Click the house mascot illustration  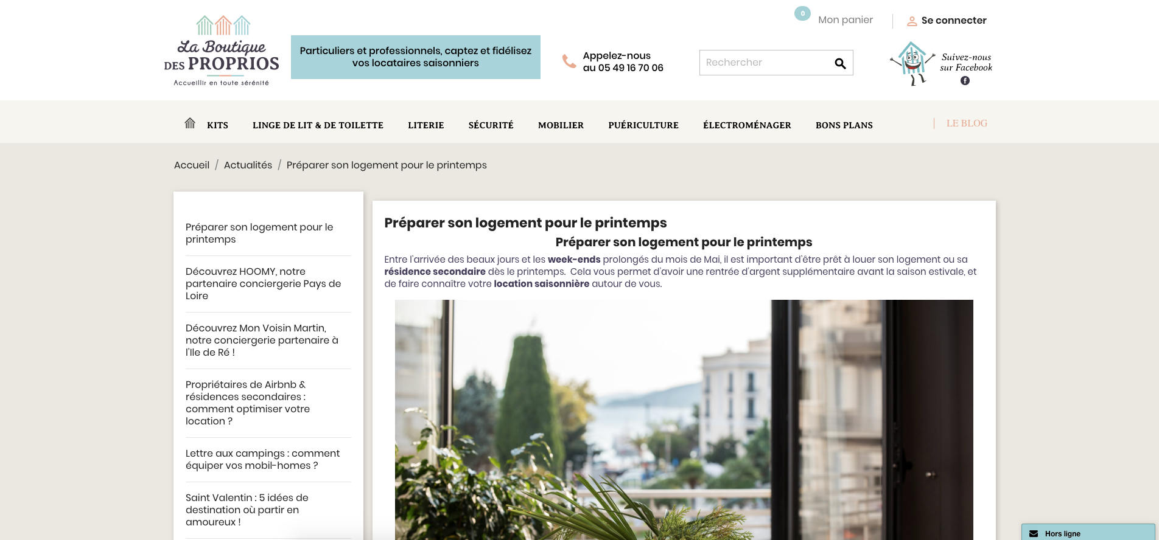[912, 63]
